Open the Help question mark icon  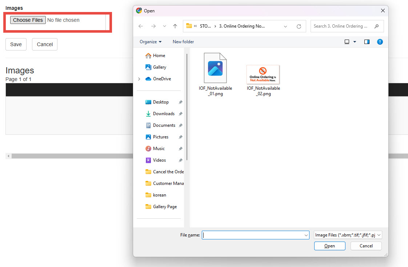point(380,42)
